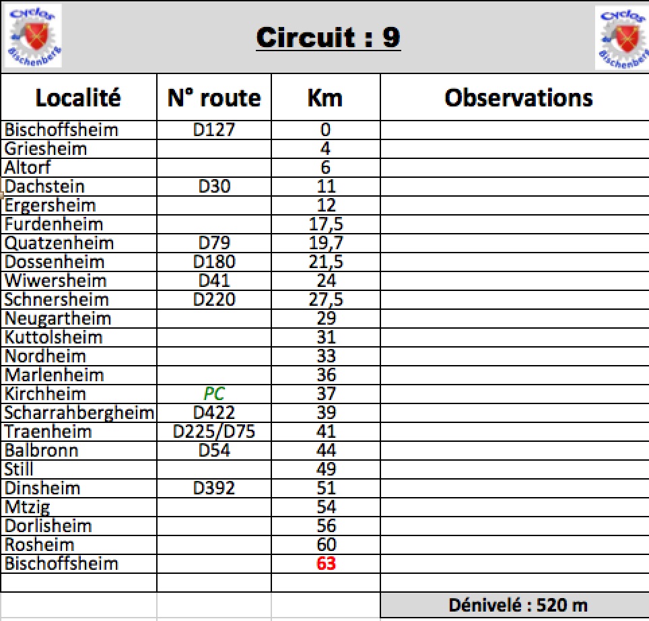The width and height of the screenshot is (649, 621).
Task: Click the empty route cell in the Still row
Action: (214, 469)
